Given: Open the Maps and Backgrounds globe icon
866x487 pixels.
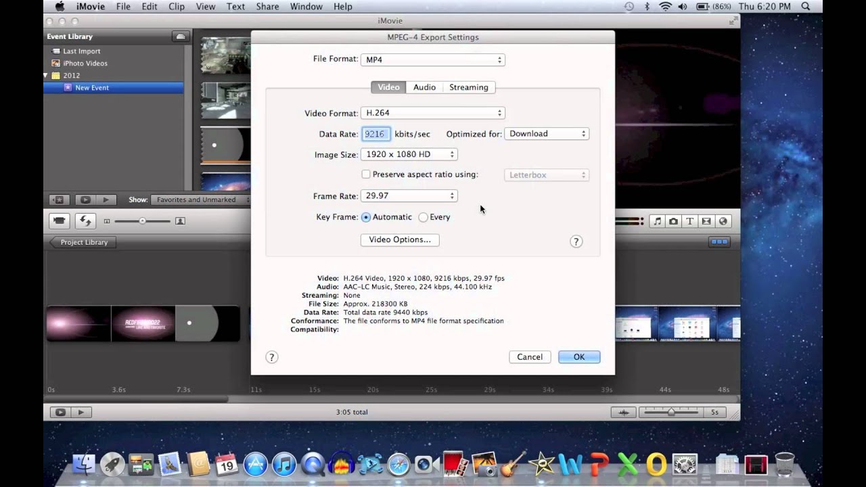Looking at the screenshot, I should point(723,221).
